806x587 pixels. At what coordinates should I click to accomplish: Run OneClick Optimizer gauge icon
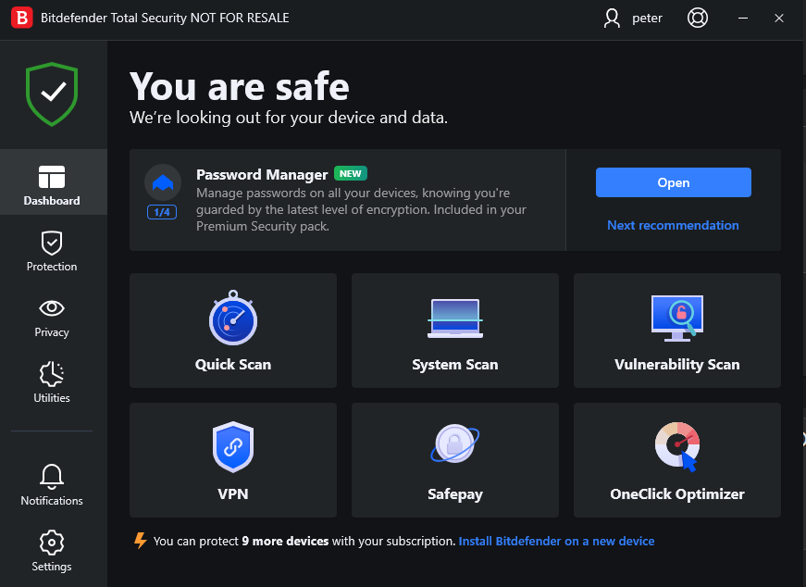pyautogui.click(x=677, y=447)
